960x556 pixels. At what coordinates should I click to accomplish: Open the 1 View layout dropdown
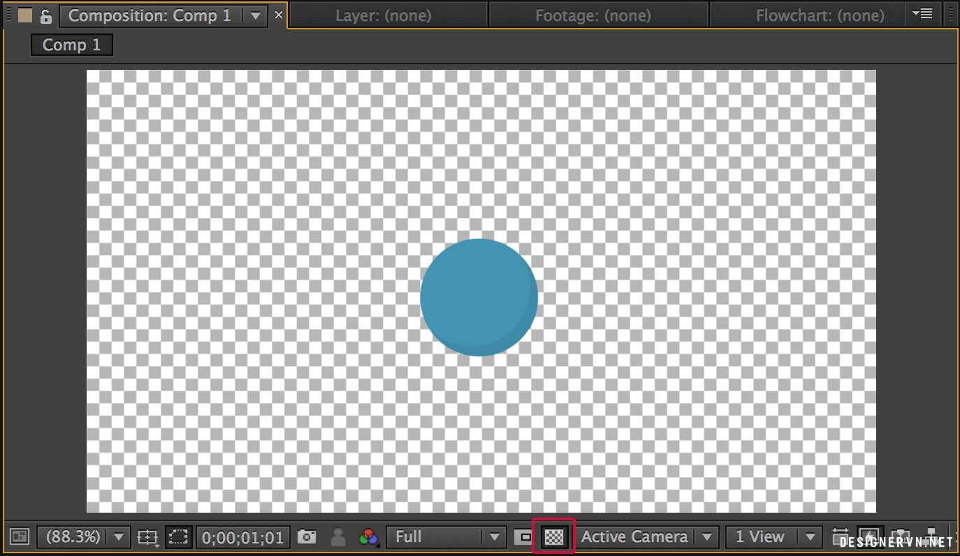773,537
